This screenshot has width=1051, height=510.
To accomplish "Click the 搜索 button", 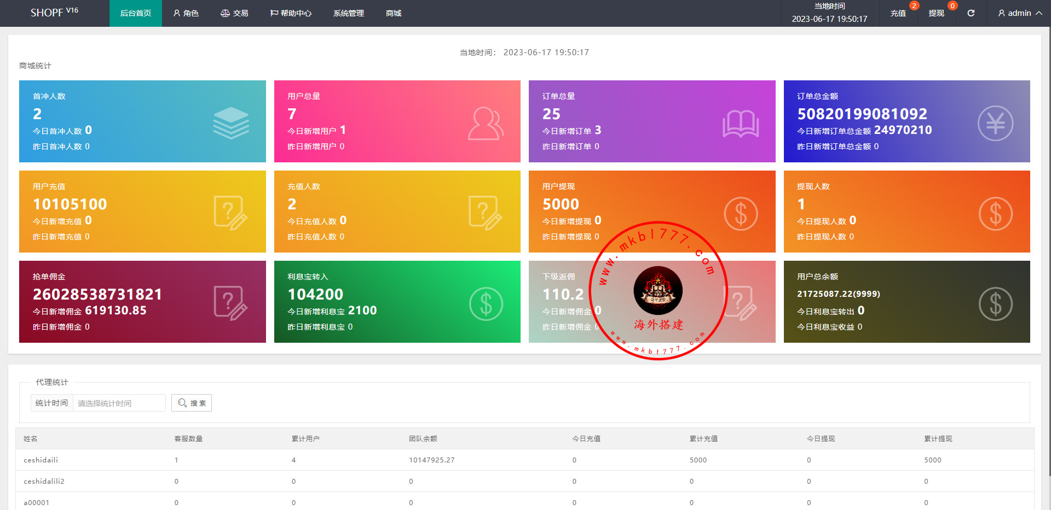I will coord(192,403).
